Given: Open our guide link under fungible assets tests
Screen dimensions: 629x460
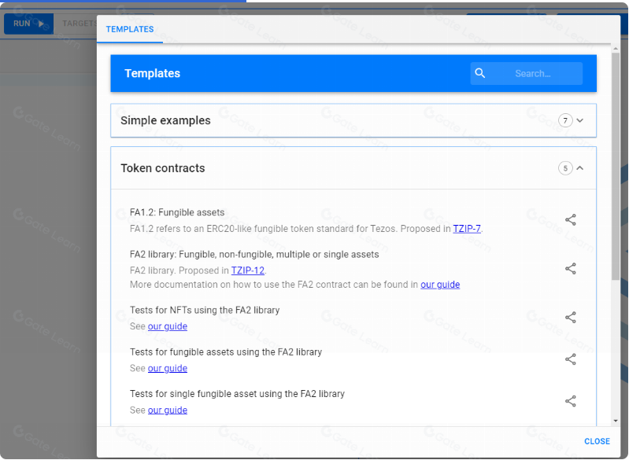Looking at the screenshot, I should point(168,368).
